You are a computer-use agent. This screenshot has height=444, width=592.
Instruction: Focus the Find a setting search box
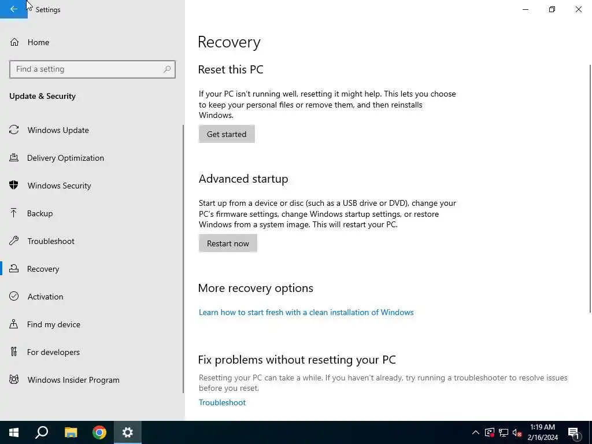pos(92,69)
